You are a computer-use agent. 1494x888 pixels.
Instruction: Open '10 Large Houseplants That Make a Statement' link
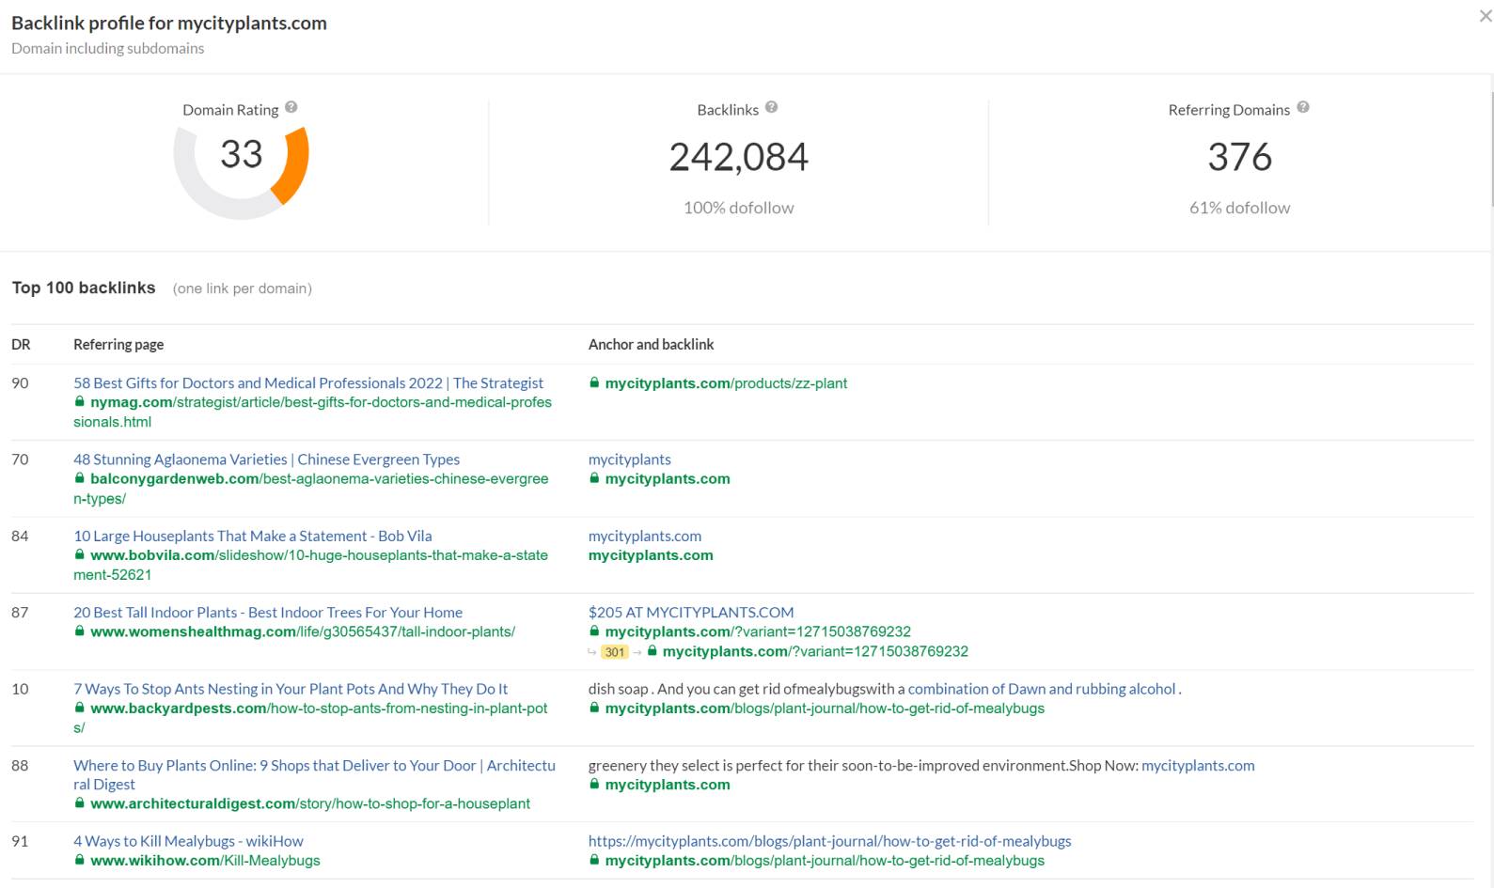(x=253, y=536)
